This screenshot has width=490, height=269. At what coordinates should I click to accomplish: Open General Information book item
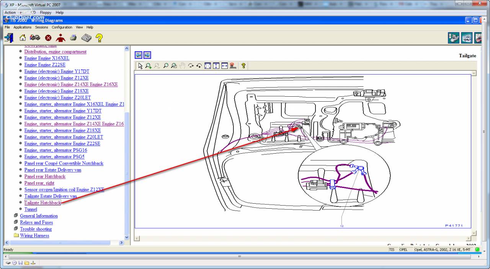click(x=39, y=216)
